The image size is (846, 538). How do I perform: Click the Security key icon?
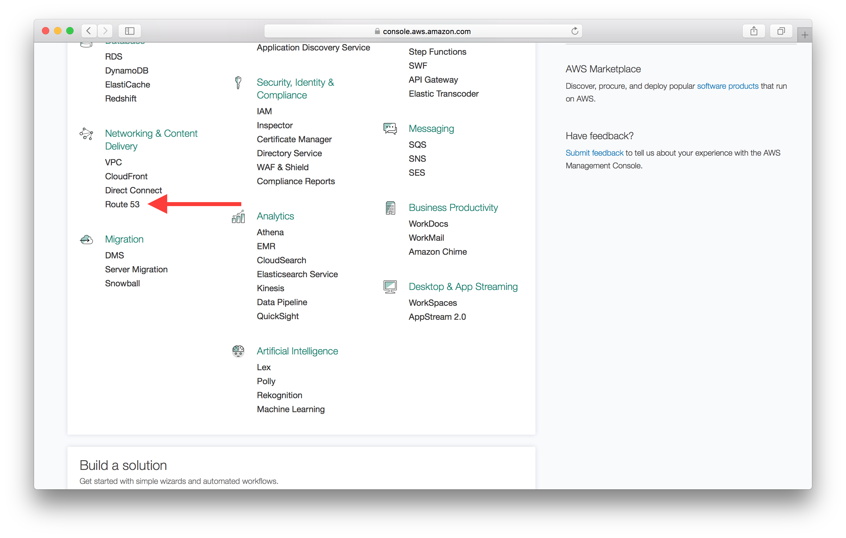click(x=238, y=83)
